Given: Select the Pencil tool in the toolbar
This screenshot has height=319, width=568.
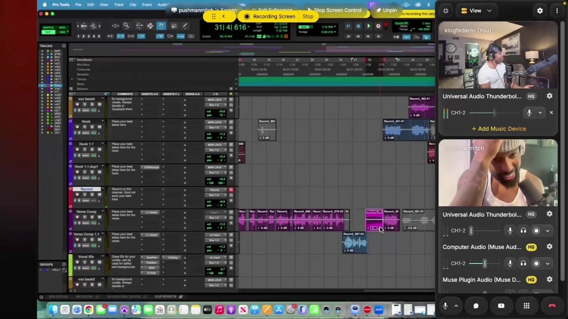Looking at the screenshot, I should pos(185,26).
